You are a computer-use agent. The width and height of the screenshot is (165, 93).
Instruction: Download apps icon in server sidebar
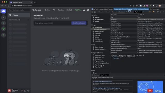[4, 35]
